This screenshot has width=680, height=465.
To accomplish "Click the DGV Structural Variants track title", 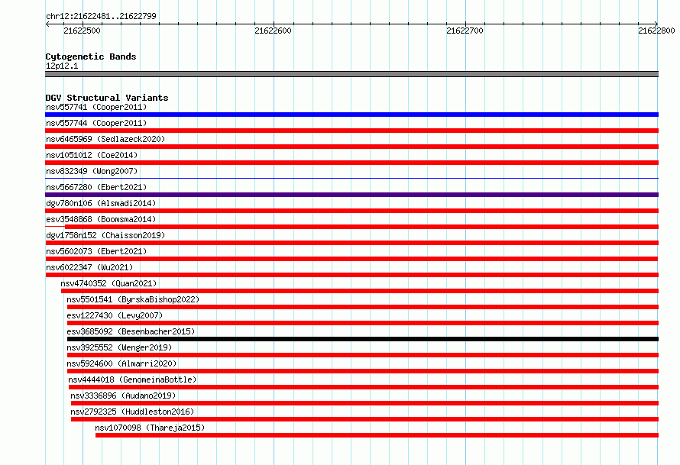I will pos(107,98).
